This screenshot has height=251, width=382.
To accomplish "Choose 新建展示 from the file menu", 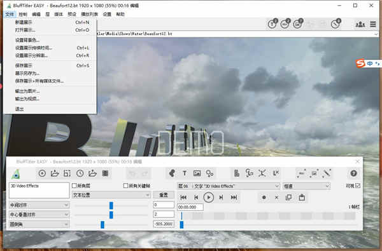I will click(50, 22).
